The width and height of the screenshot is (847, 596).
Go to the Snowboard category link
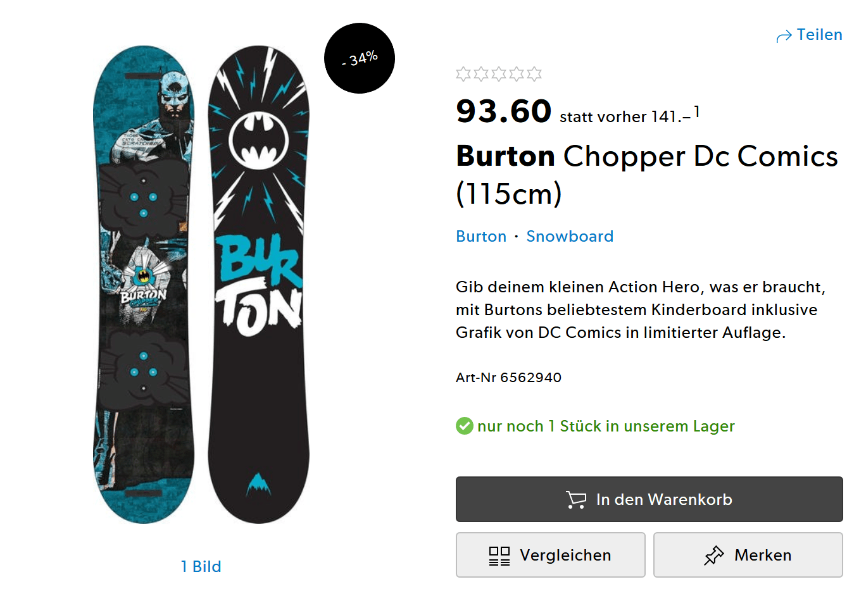pyautogui.click(x=570, y=237)
